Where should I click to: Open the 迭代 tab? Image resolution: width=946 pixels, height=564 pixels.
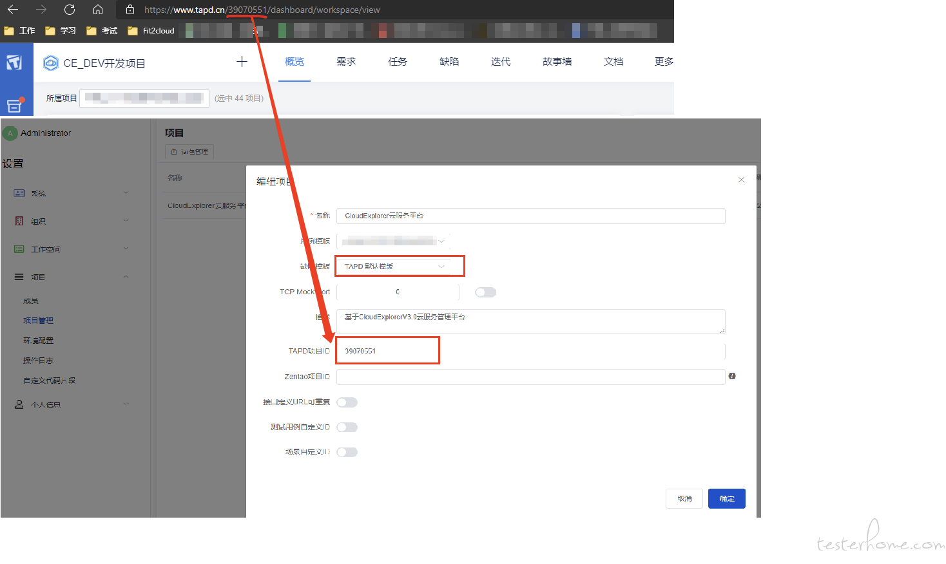[x=501, y=62]
